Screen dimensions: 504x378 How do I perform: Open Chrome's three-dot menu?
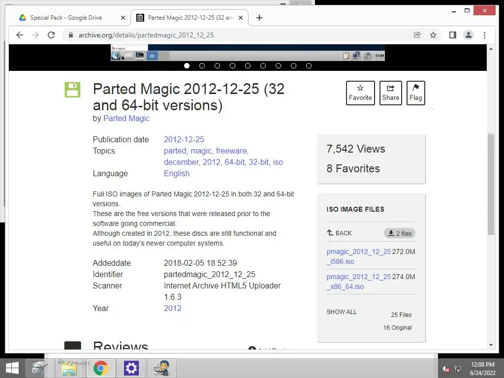click(x=484, y=35)
